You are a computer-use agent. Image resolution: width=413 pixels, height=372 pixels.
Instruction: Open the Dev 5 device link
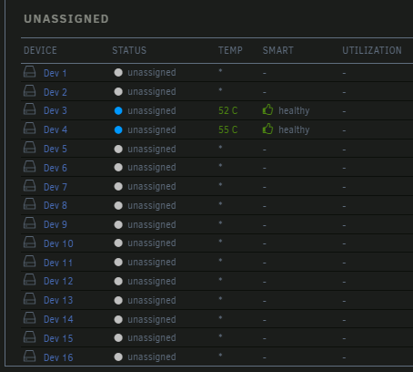click(x=55, y=149)
